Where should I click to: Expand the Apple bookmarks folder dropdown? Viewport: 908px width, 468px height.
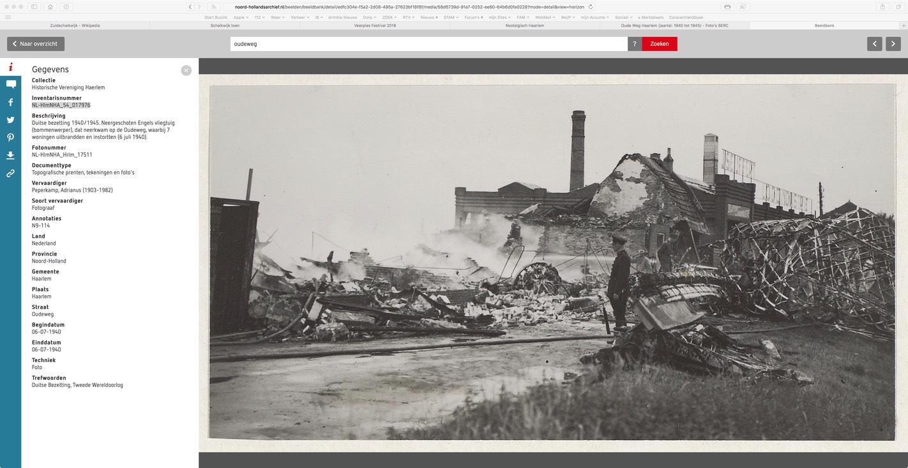pyautogui.click(x=240, y=17)
